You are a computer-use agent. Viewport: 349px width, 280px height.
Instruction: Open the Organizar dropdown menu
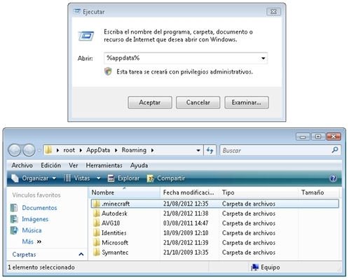click(34, 178)
